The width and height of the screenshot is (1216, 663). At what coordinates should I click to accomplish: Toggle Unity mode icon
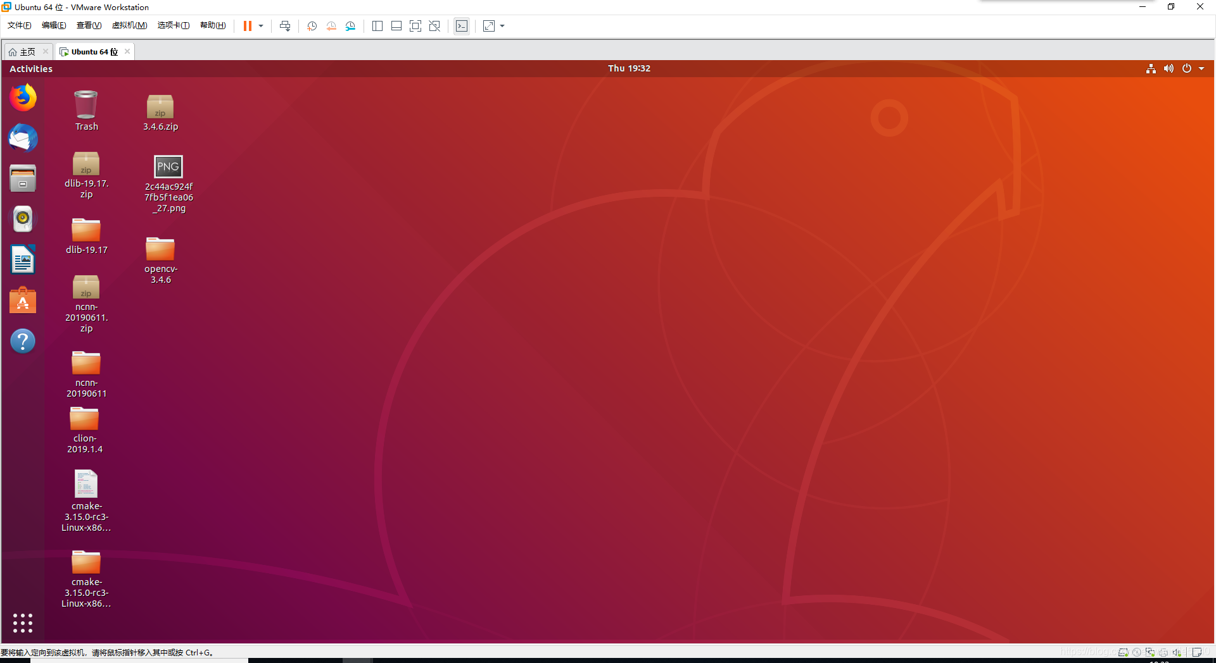434,26
